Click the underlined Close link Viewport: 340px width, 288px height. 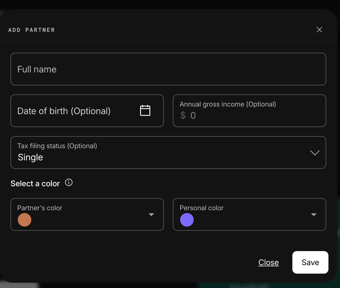269,262
